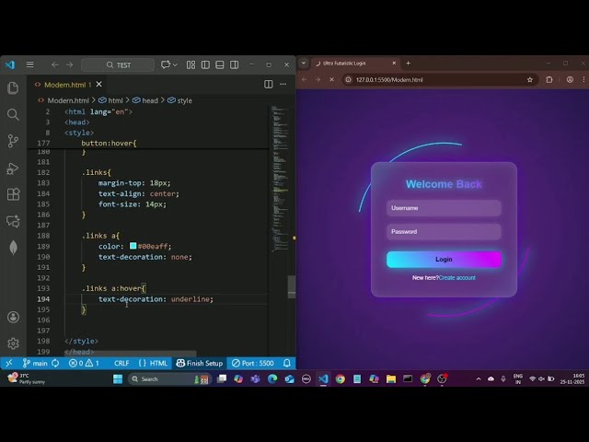Open the Extensions view

coord(13,194)
